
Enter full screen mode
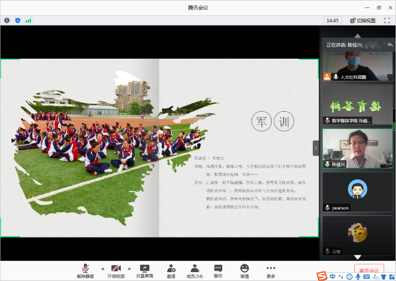pos(387,20)
